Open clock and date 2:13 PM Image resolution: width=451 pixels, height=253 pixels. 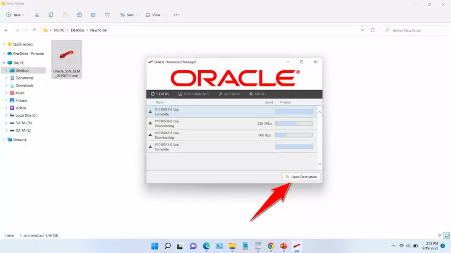430,246
